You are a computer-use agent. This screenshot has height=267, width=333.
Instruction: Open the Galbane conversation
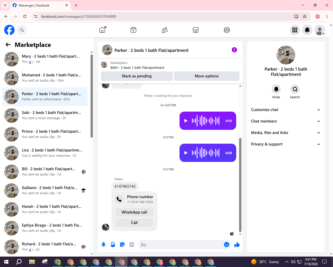[x=45, y=191]
